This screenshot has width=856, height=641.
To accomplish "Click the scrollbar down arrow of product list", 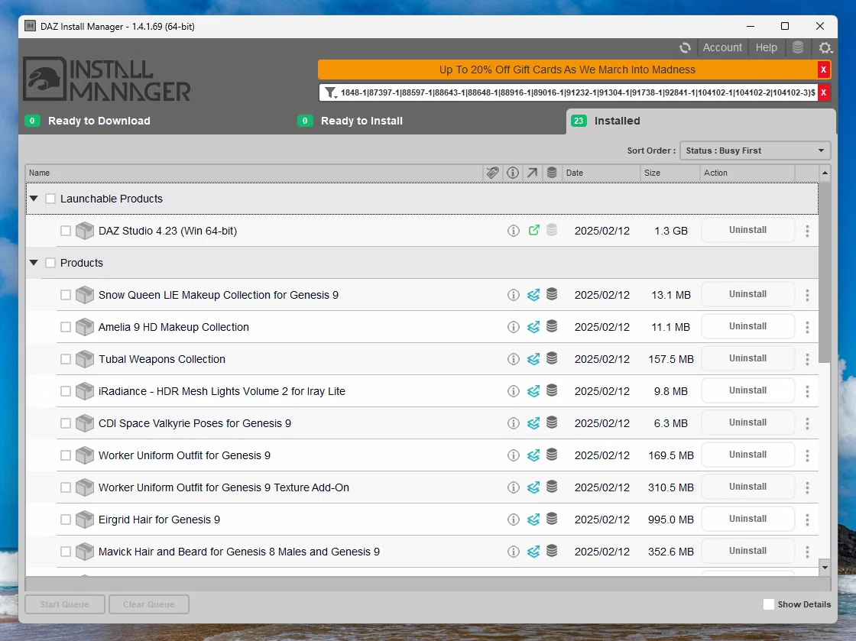I will point(825,568).
